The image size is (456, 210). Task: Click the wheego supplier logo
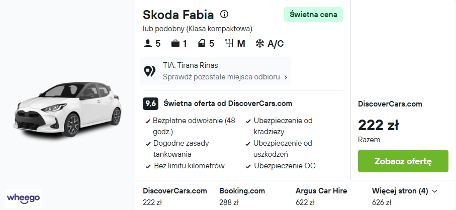tap(23, 198)
